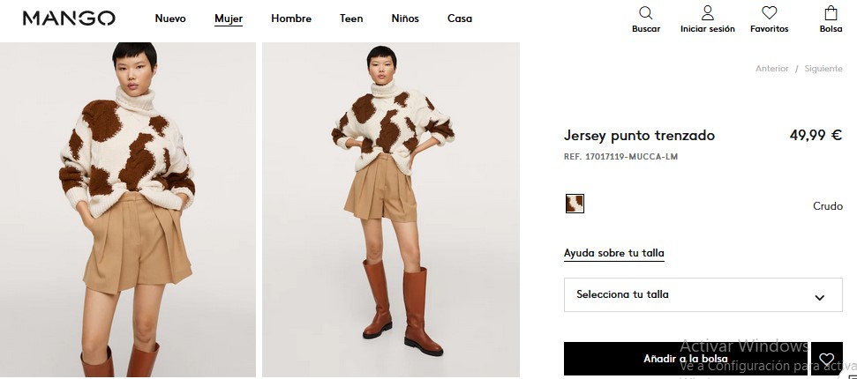Click Añadir a la bolsa button
Viewport: 857px width, 379px height.
click(x=685, y=359)
